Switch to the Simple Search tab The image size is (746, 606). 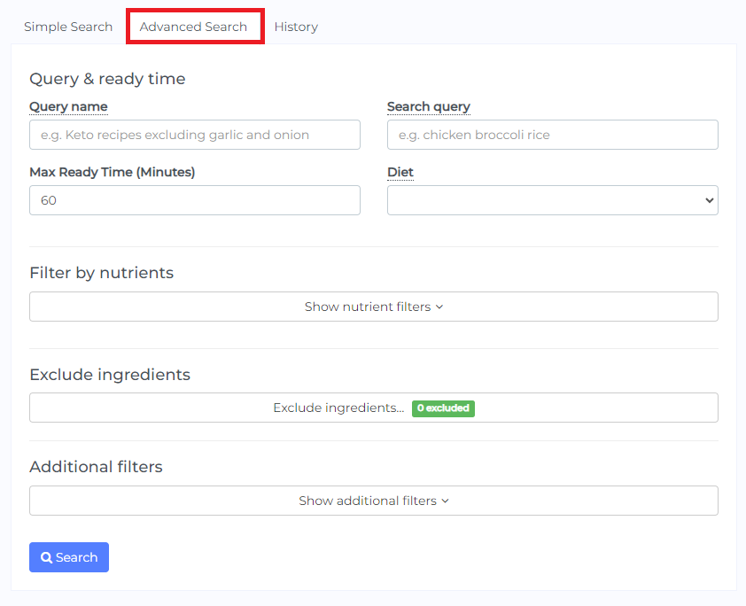click(x=68, y=27)
